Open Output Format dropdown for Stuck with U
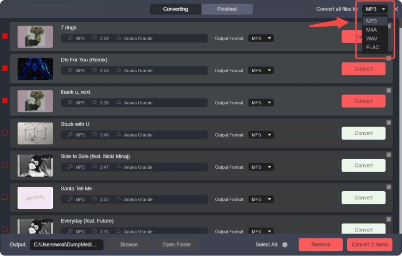 [x=261, y=135]
